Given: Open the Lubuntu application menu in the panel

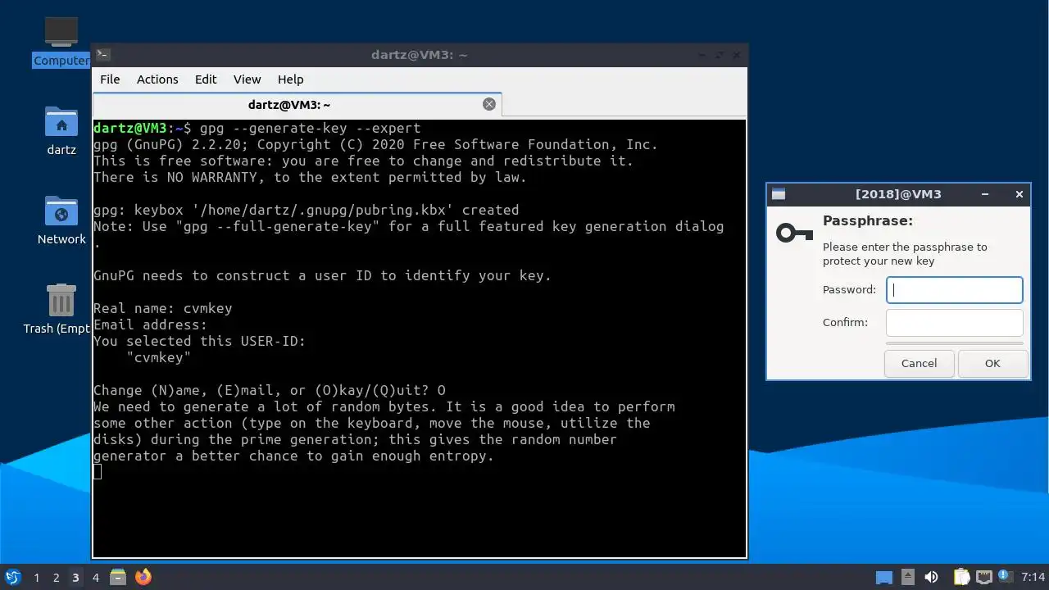Looking at the screenshot, I should (12, 577).
